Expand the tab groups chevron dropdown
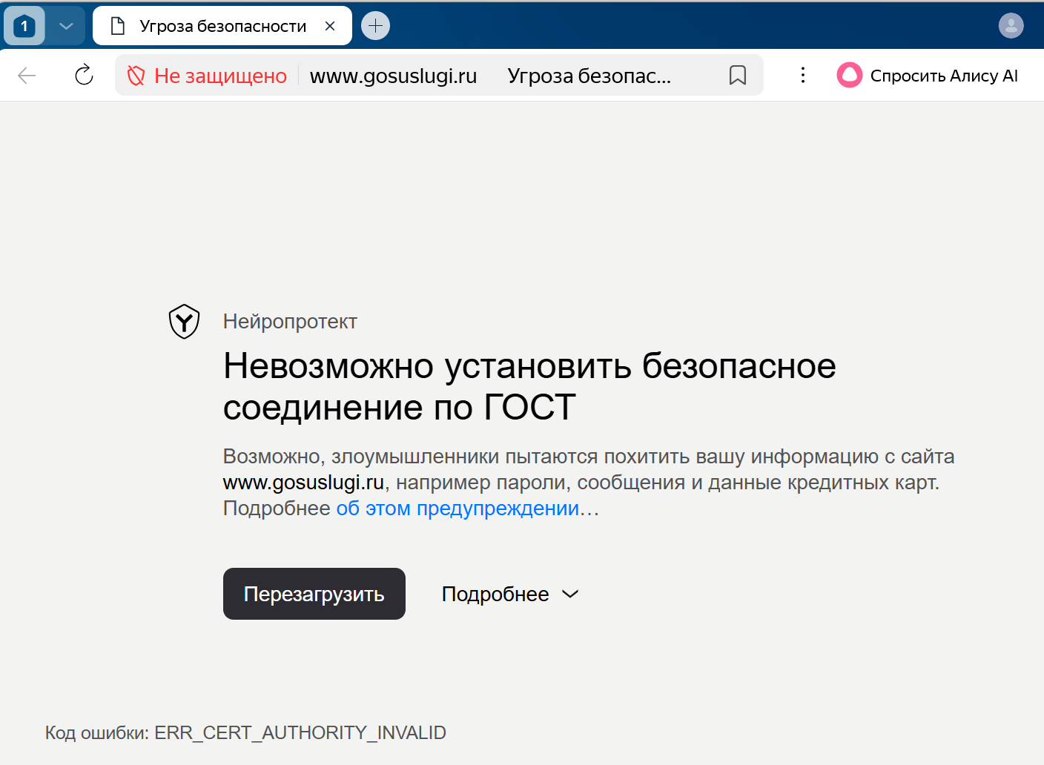The height and width of the screenshot is (765, 1044). pos(67,27)
